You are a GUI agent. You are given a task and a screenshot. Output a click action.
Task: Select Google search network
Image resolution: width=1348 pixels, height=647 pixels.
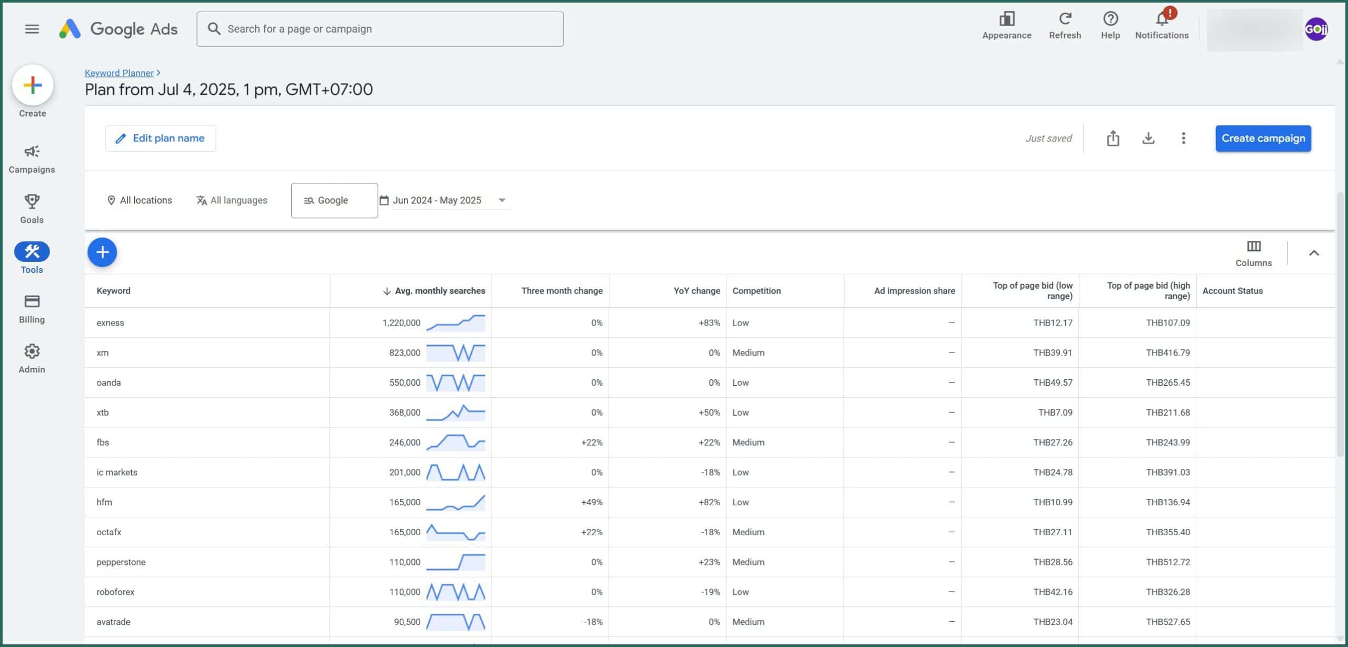pos(334,200)
